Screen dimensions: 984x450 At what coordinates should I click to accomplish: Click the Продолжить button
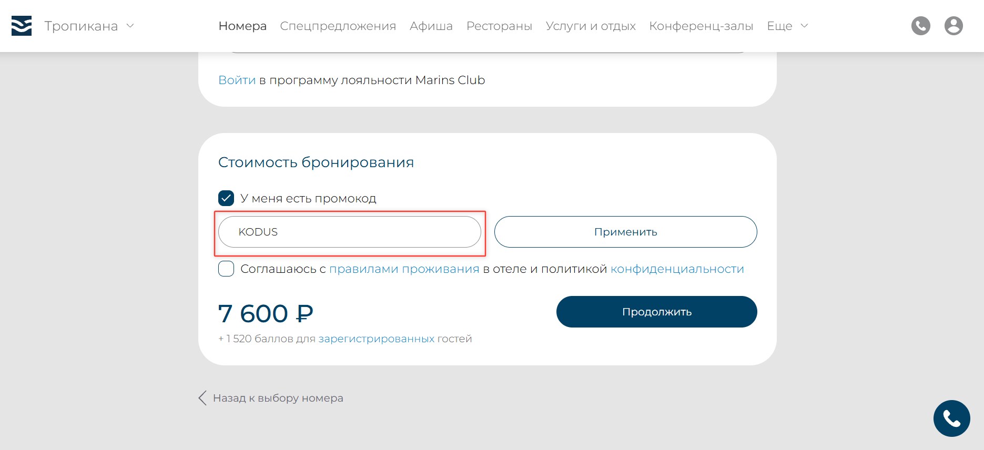657,312
